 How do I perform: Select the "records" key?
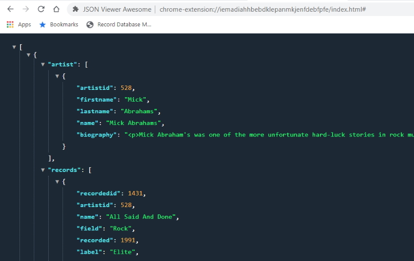coord(64,170)
